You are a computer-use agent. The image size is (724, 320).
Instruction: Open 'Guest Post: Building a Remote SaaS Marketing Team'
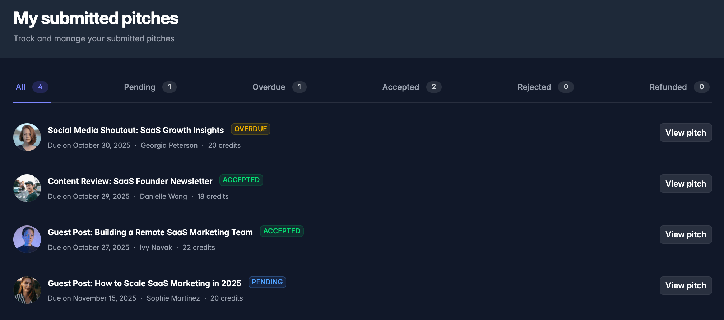[x=150, y=232]
